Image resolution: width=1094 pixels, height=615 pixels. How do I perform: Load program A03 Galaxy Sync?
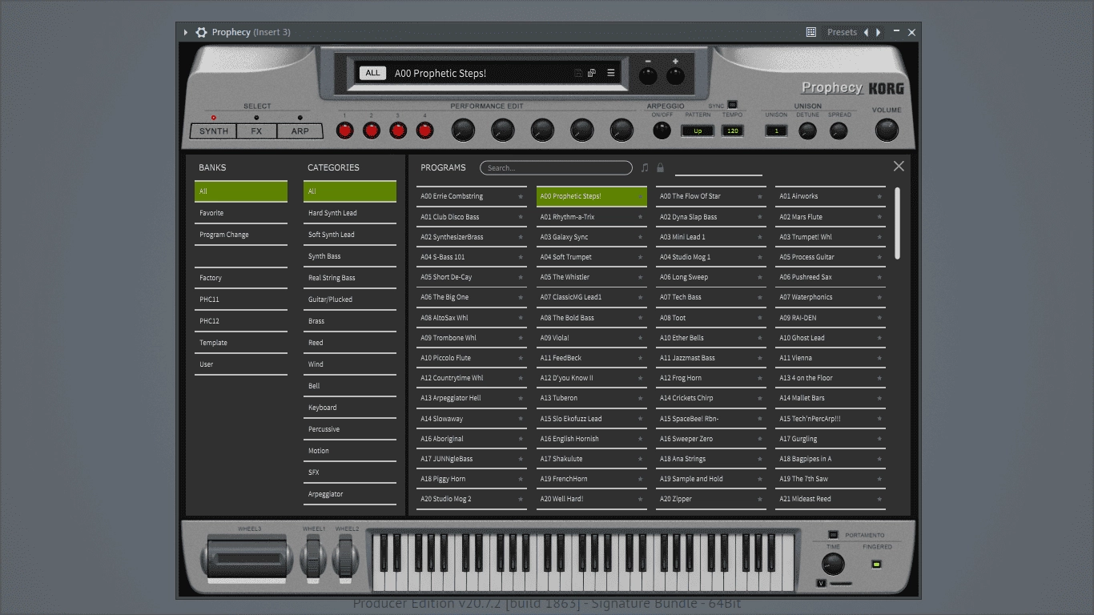[x=592, y=237]
